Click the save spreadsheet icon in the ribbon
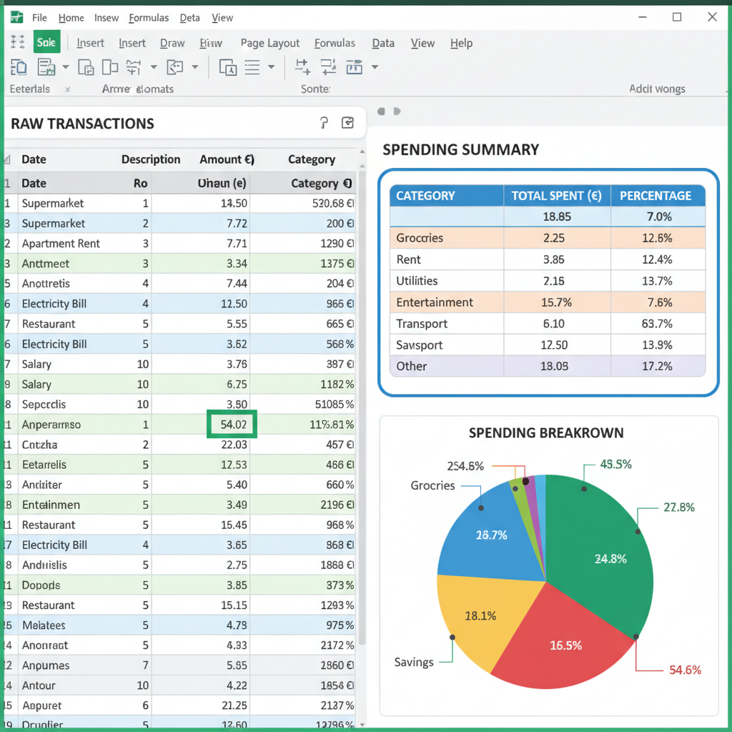The width and height of the screenshot is (732, 732). pyautogui.click(x=46, y=67)
